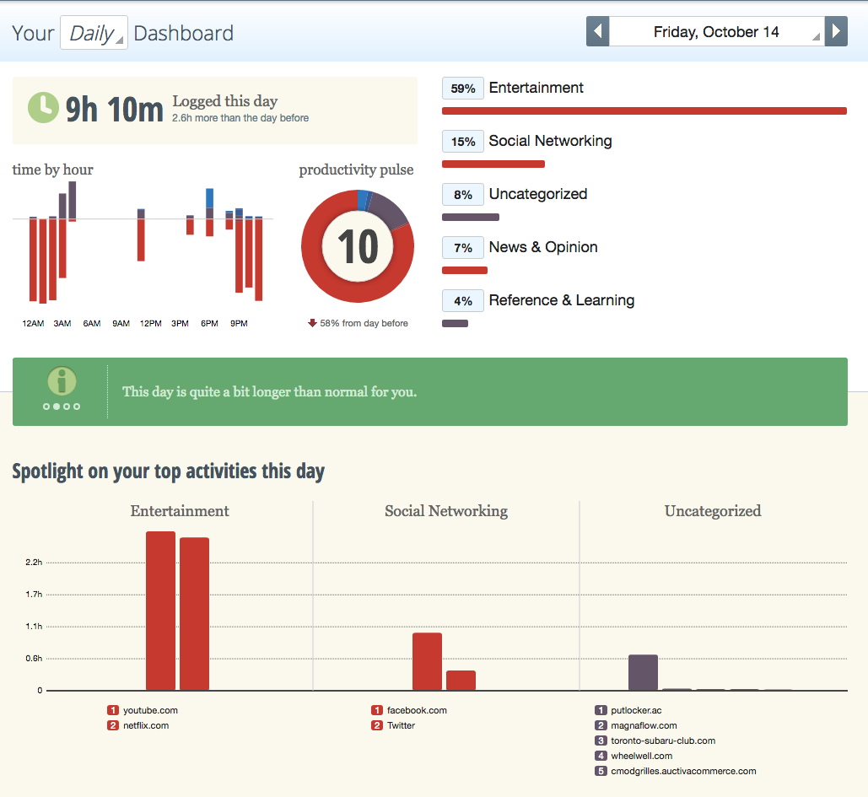Click the productivity pulse score 10
The height and width of the screenshot is (797, 868).
click(358, 246)
